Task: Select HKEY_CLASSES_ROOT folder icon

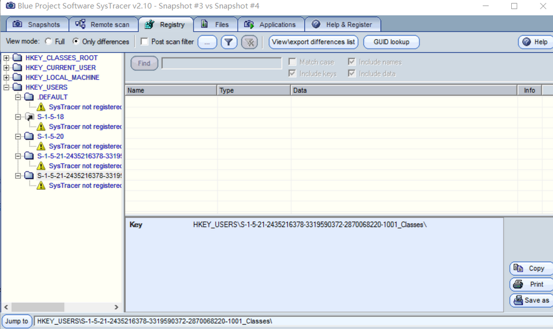Action: tap(17, 57)
